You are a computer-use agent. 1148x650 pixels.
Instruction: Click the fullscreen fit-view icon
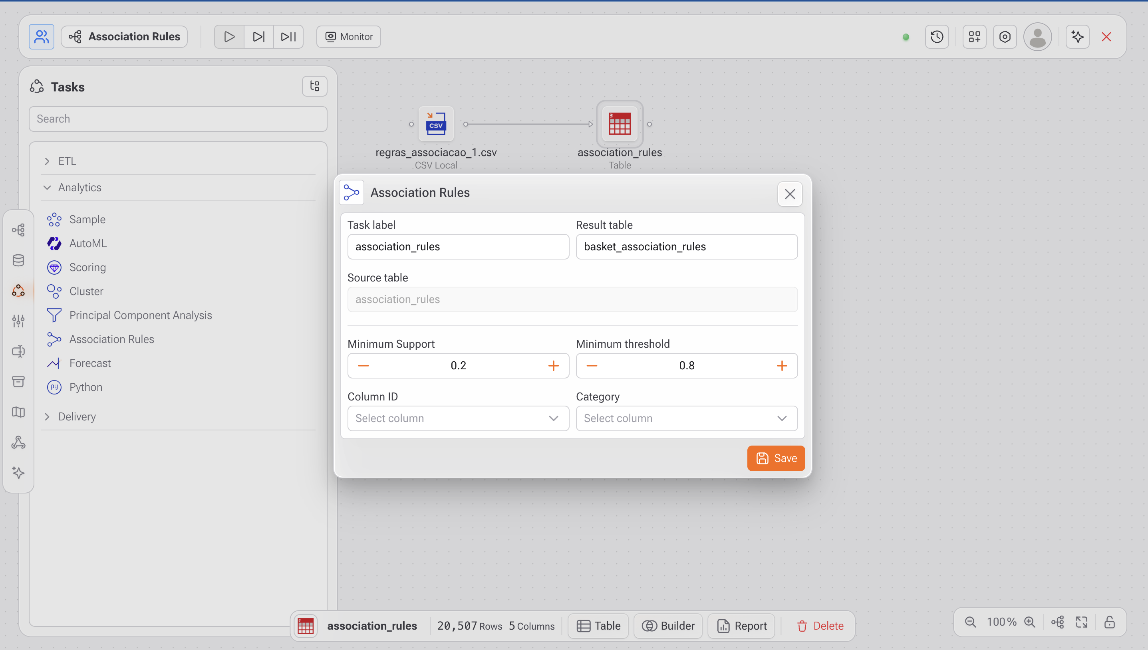click(1082, 622)
